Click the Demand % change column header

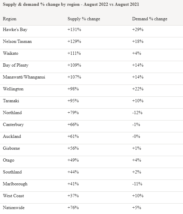click(x=150, y=19)
